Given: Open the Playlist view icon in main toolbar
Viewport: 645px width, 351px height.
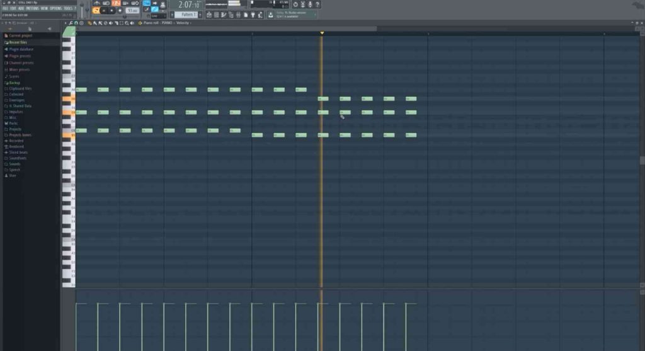Looking at the screenshot, I should pos(208,15).
